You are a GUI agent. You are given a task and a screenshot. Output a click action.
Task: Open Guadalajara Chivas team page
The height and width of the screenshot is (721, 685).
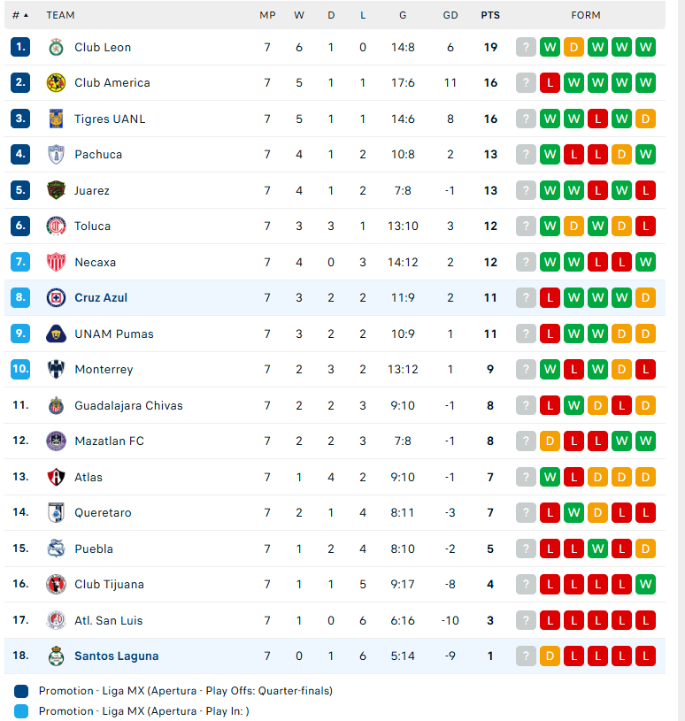coord(129,405)
